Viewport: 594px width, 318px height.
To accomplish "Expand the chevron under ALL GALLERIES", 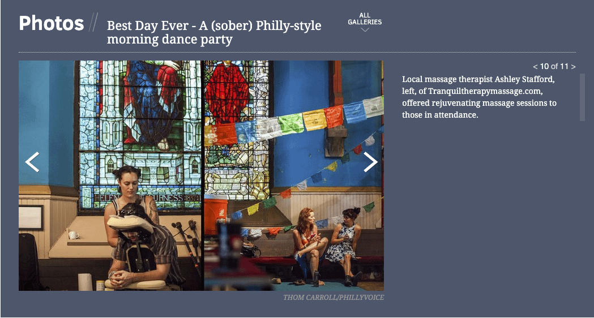I will point(365,29).
